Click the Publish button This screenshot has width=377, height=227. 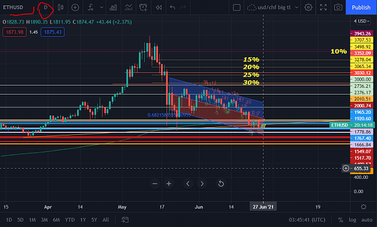(361, 7)
